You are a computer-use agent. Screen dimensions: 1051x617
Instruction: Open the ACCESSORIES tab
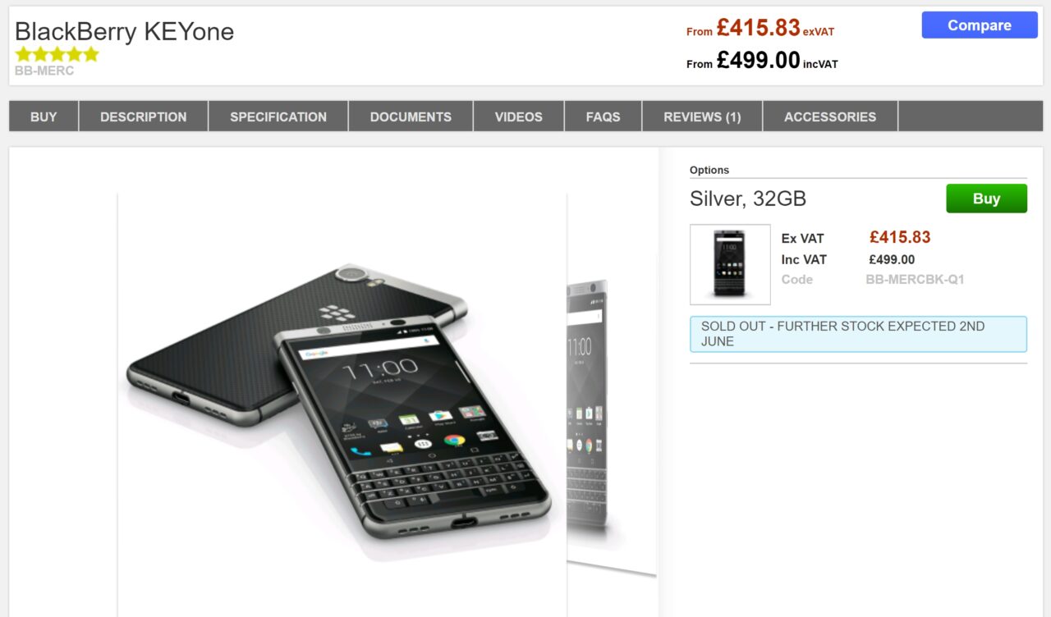830,117
